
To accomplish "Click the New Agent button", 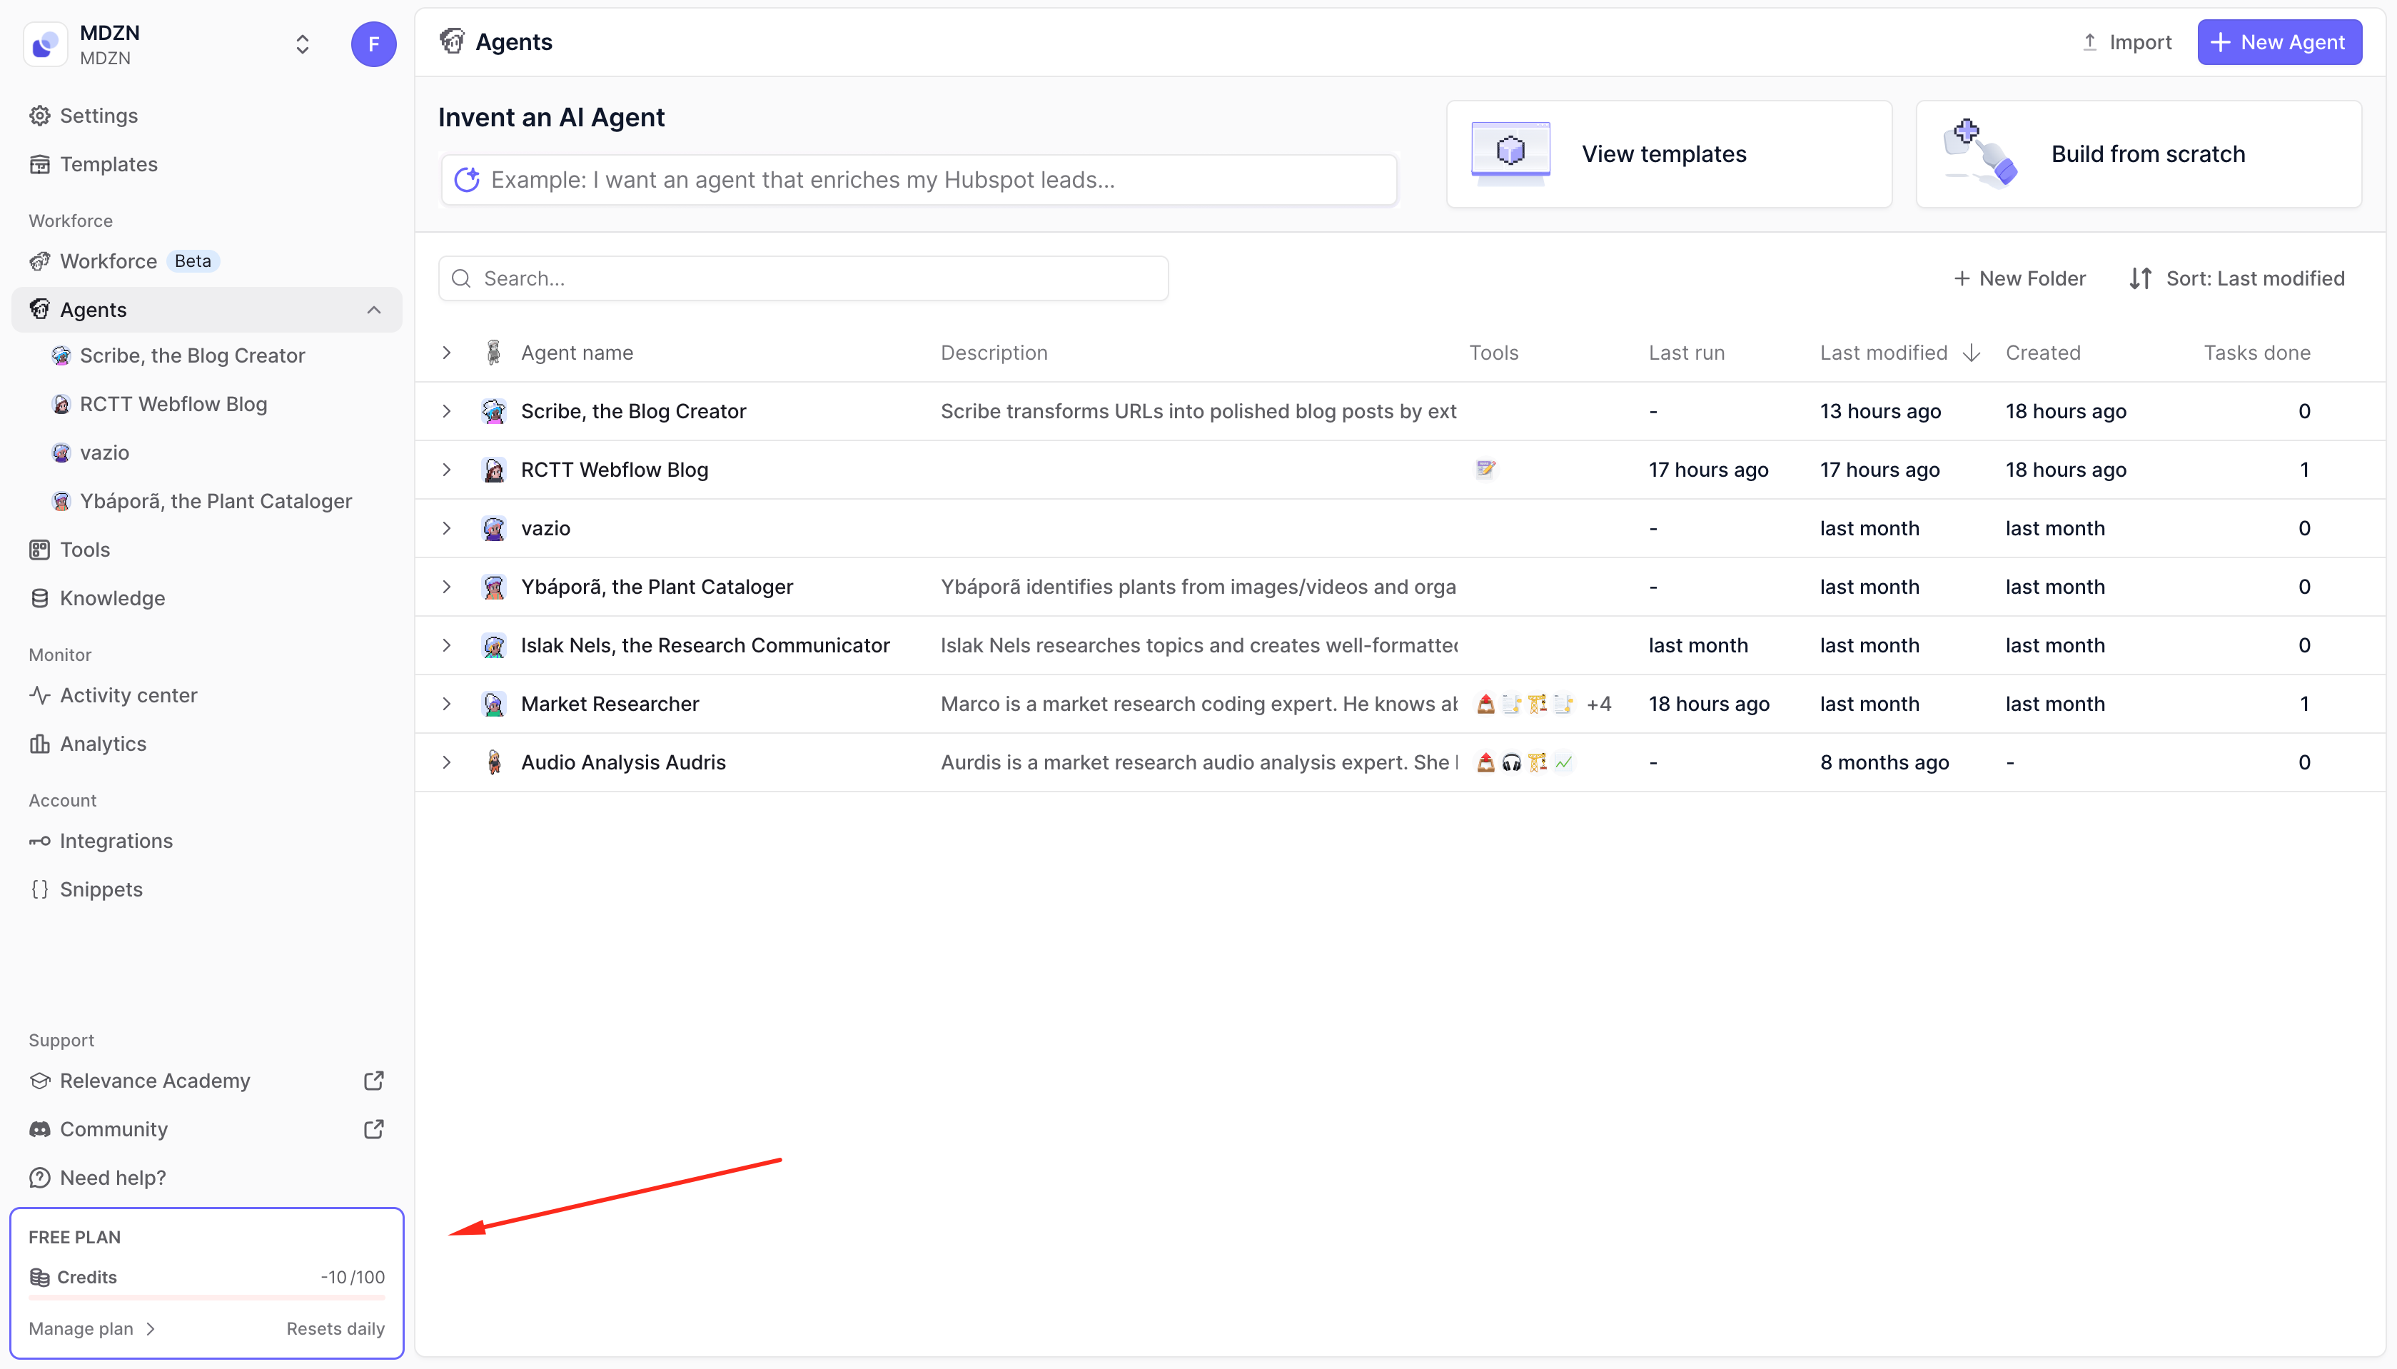I will click(x=2279, y=42).
